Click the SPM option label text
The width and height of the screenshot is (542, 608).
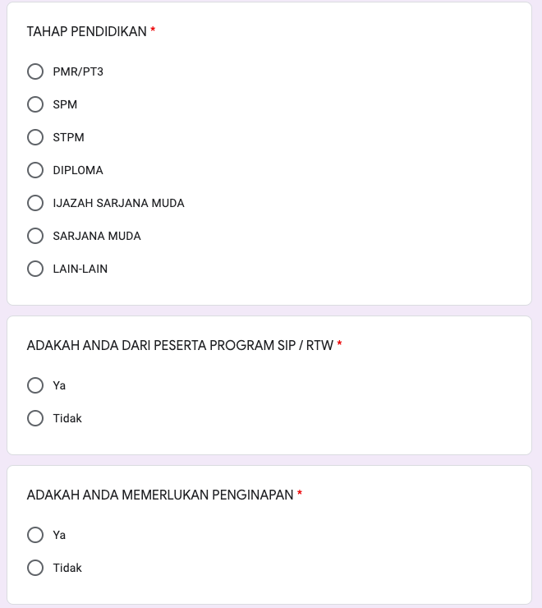pos(65,104)
